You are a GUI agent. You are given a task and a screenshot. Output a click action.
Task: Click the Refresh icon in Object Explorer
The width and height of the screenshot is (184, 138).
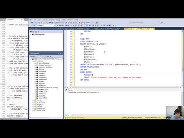point(48,56)
